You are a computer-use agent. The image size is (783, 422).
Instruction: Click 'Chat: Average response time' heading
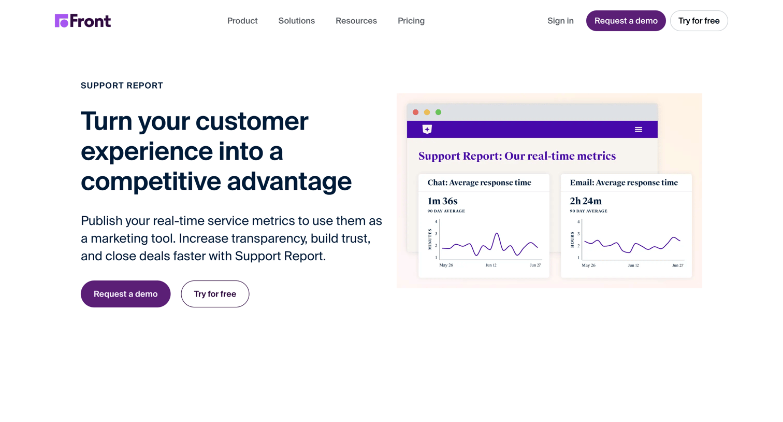pos(479,182)
